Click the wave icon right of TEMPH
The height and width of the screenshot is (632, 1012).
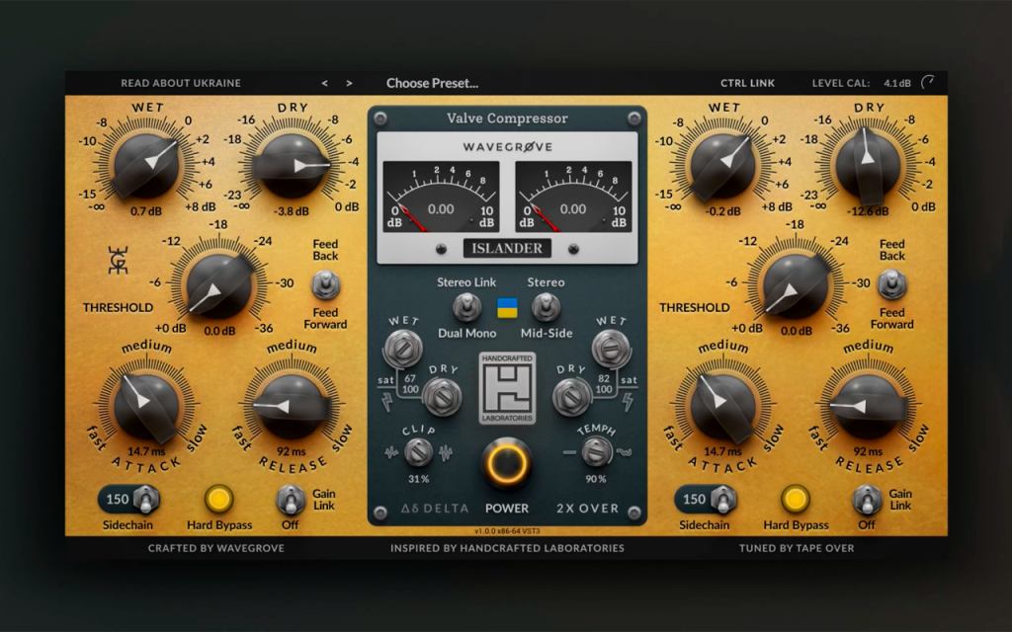(625, 452)
